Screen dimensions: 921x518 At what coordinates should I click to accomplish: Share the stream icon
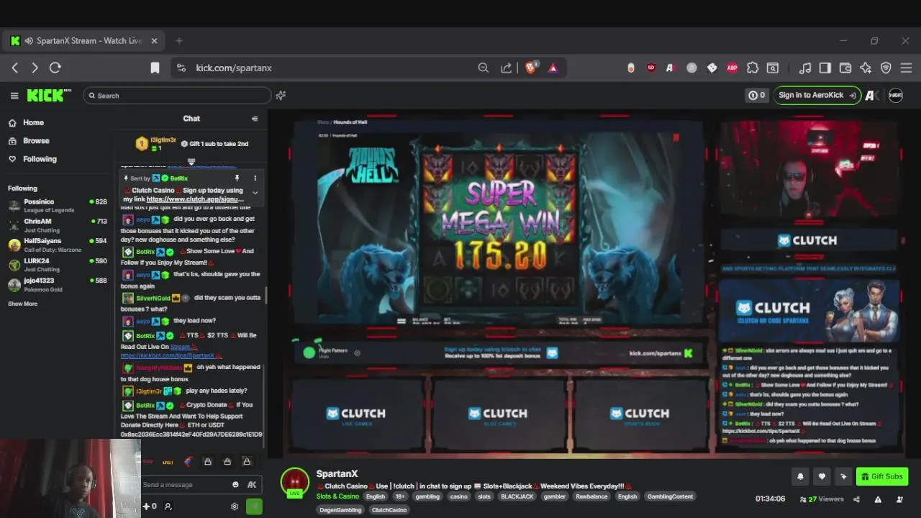pos(856,499)
